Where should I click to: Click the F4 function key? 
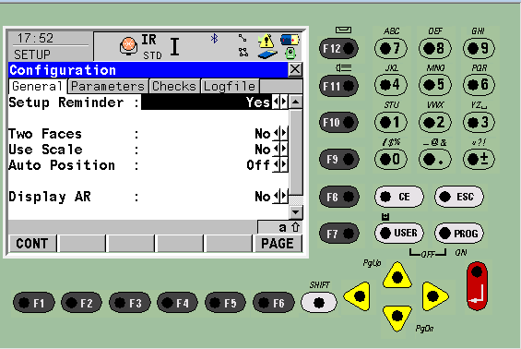coord(177,303)
